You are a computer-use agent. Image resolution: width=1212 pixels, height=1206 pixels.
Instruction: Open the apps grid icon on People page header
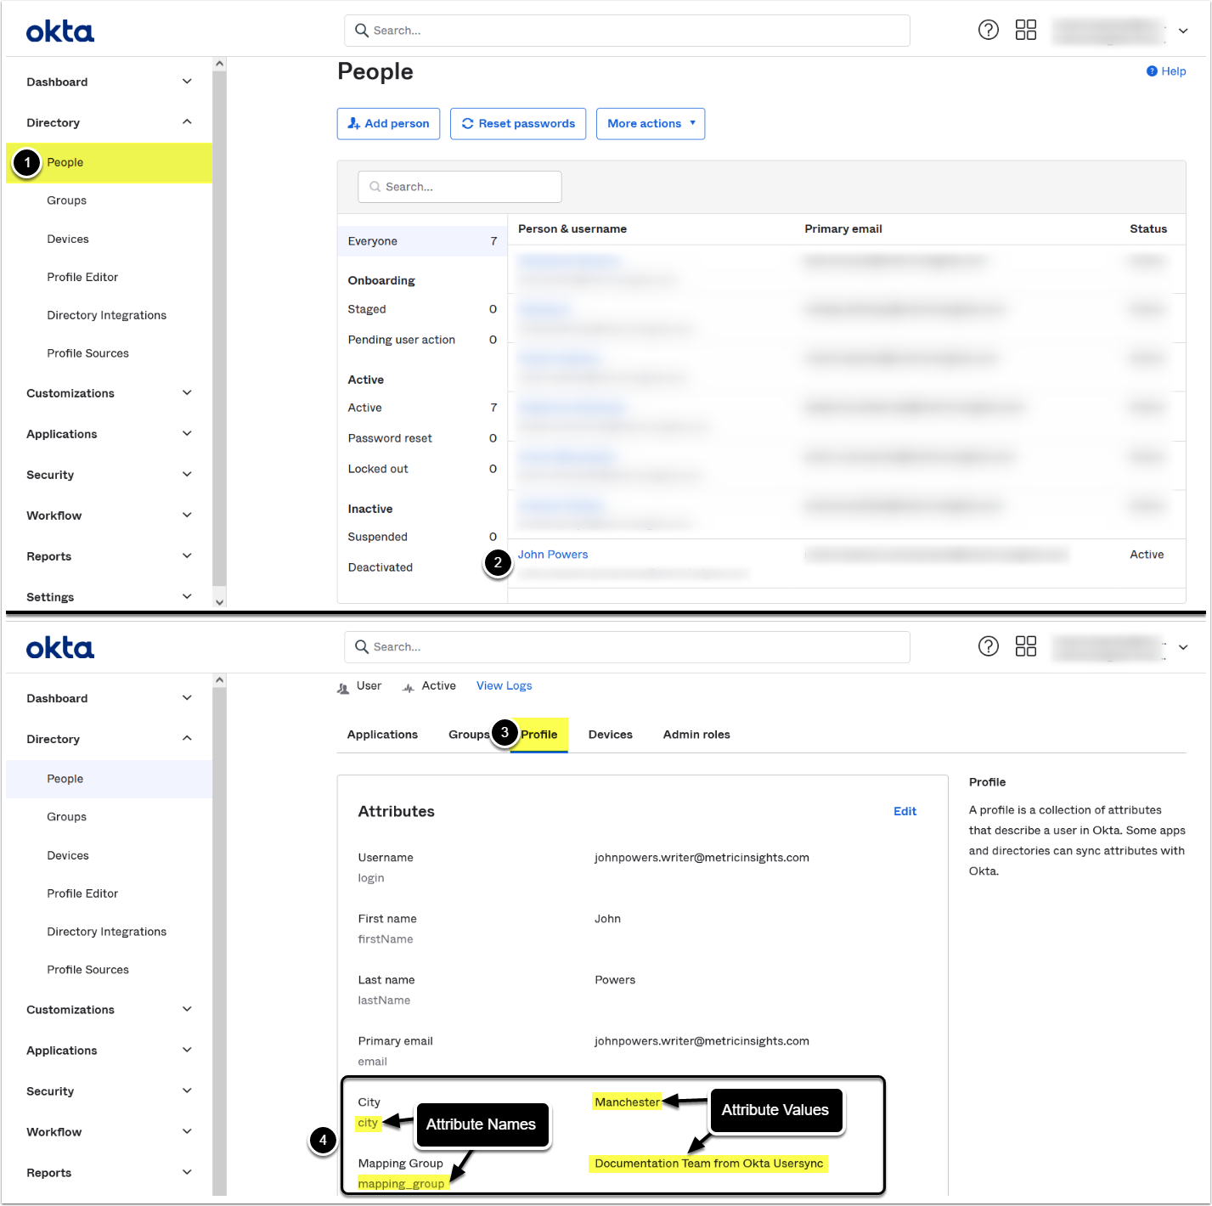click(1026, 31)
